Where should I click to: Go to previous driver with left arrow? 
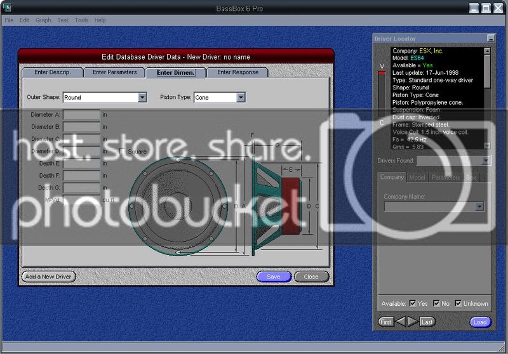(401, 322)
